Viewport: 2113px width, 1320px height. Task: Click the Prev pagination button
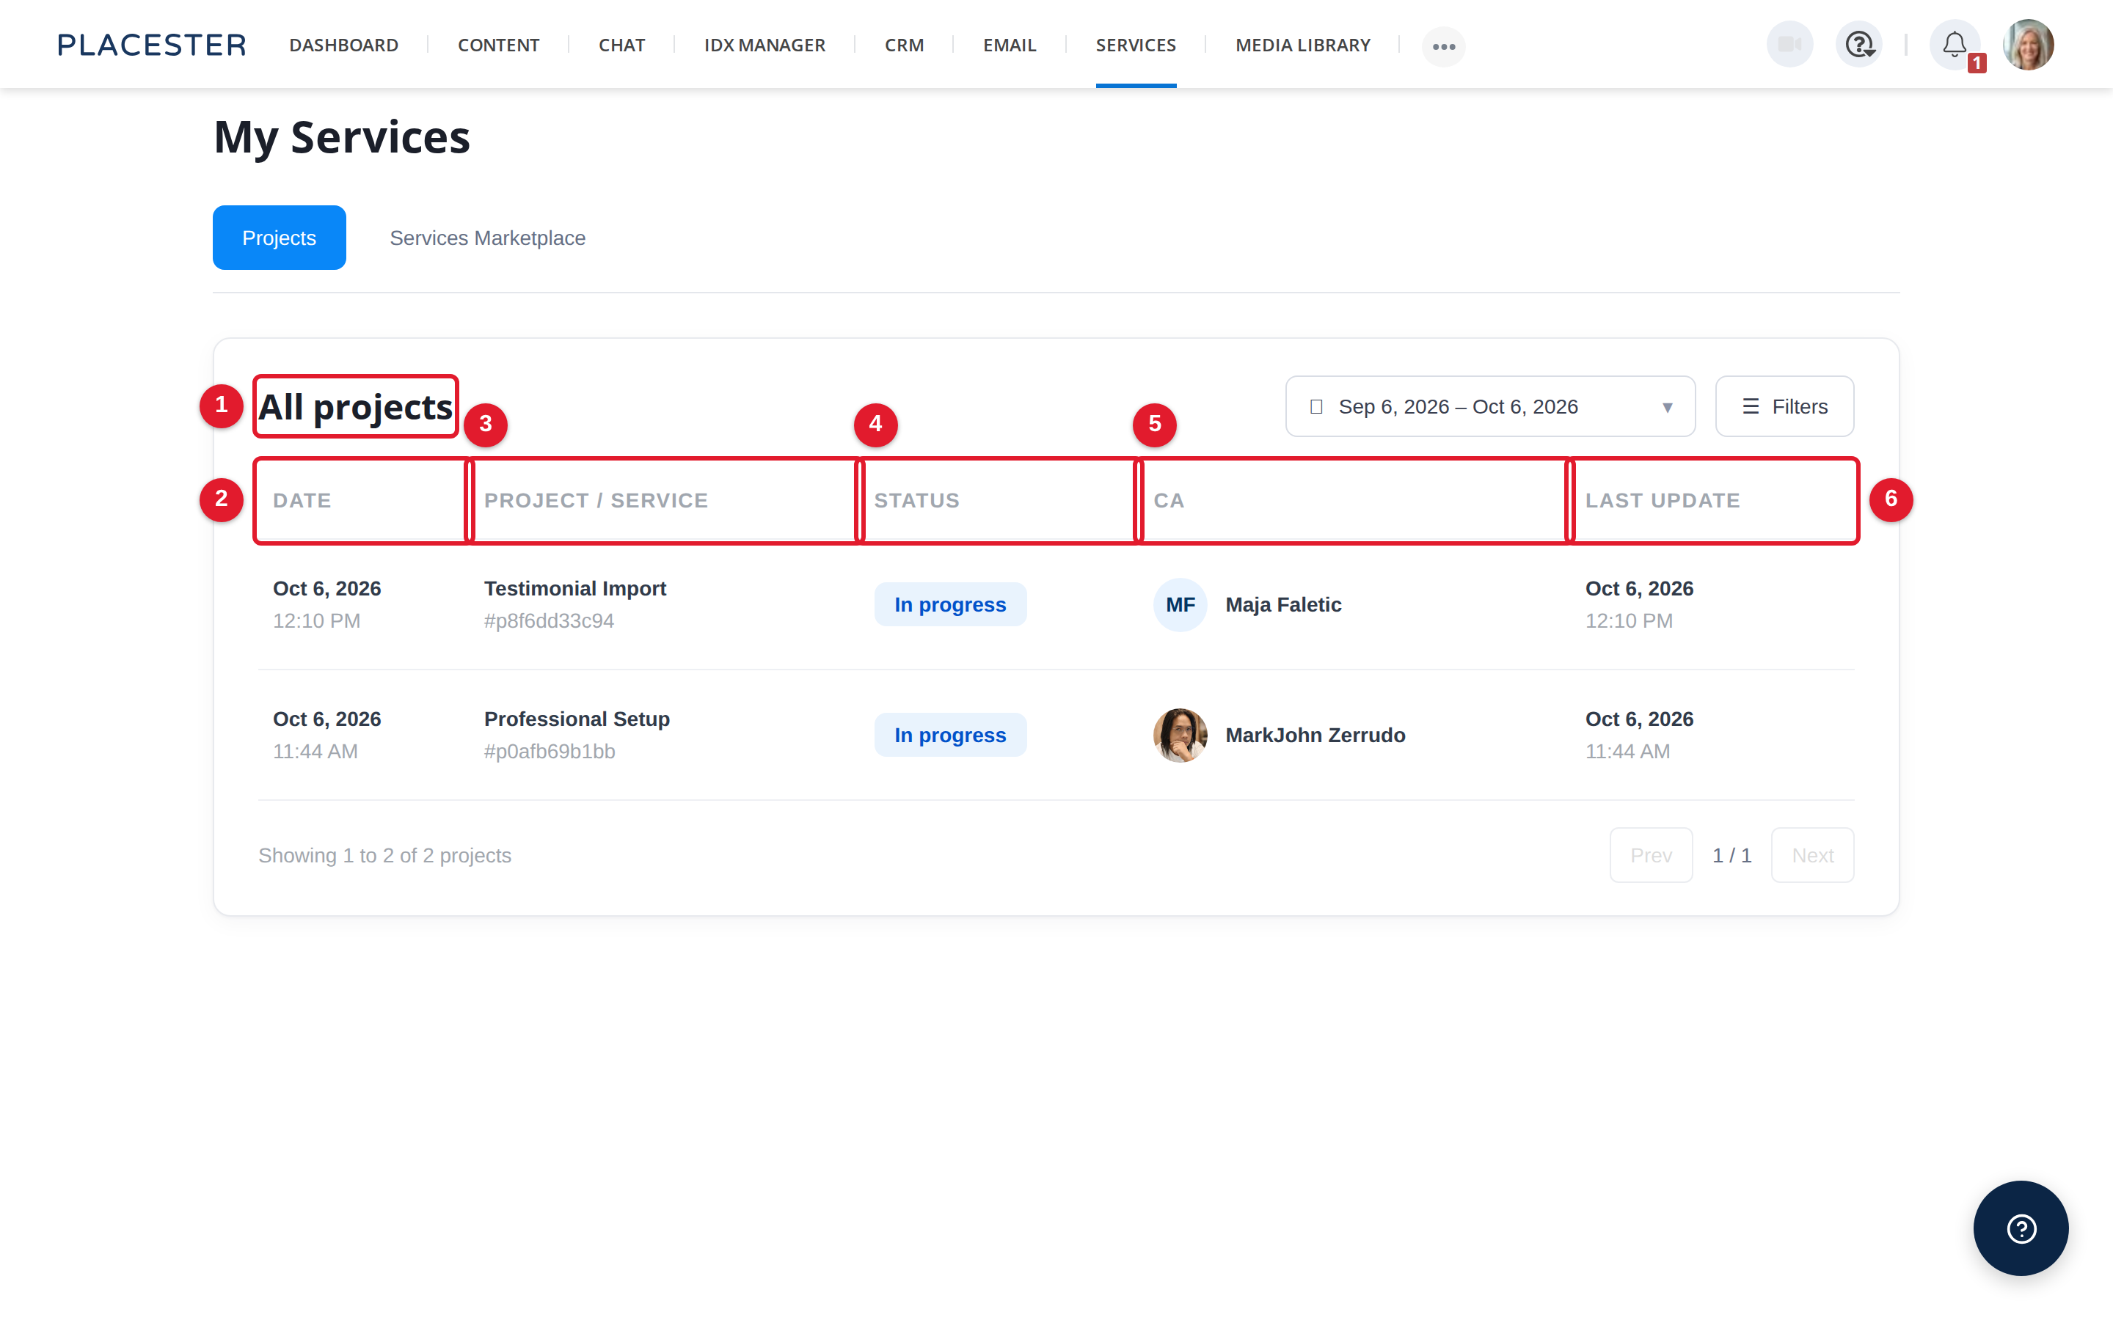coord(1651,854)
